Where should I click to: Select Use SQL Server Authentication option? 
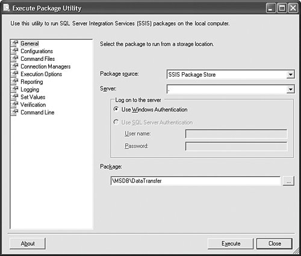[116, 122]
